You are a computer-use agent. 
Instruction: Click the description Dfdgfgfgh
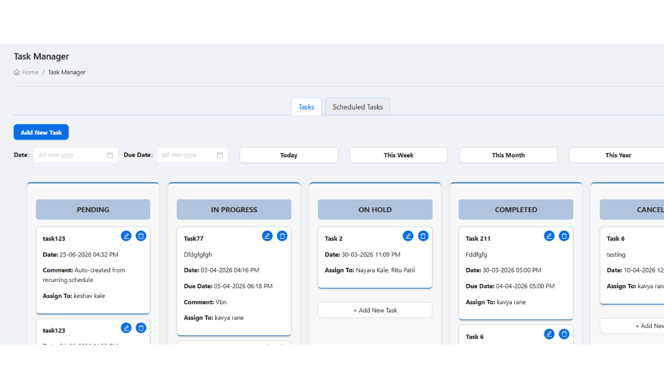[198, 255]
